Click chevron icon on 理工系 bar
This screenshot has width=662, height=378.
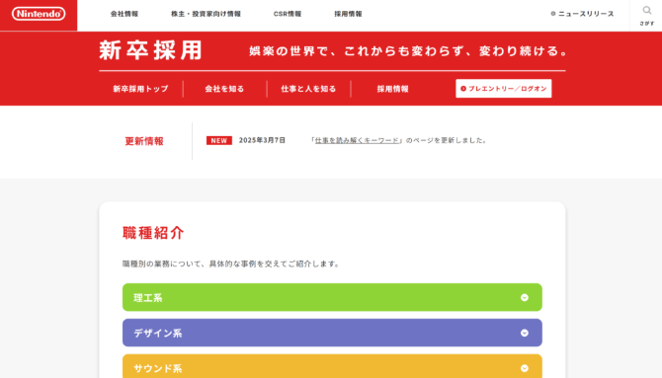pos(525,297)
